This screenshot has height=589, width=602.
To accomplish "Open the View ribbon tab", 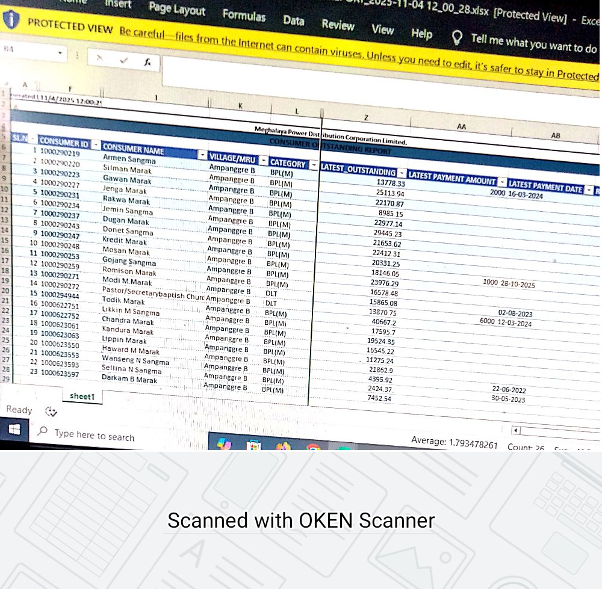I will [382, 29].
